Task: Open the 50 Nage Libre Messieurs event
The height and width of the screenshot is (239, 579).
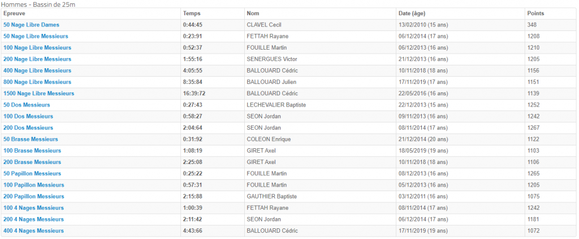Action: (x=36, y=37)
